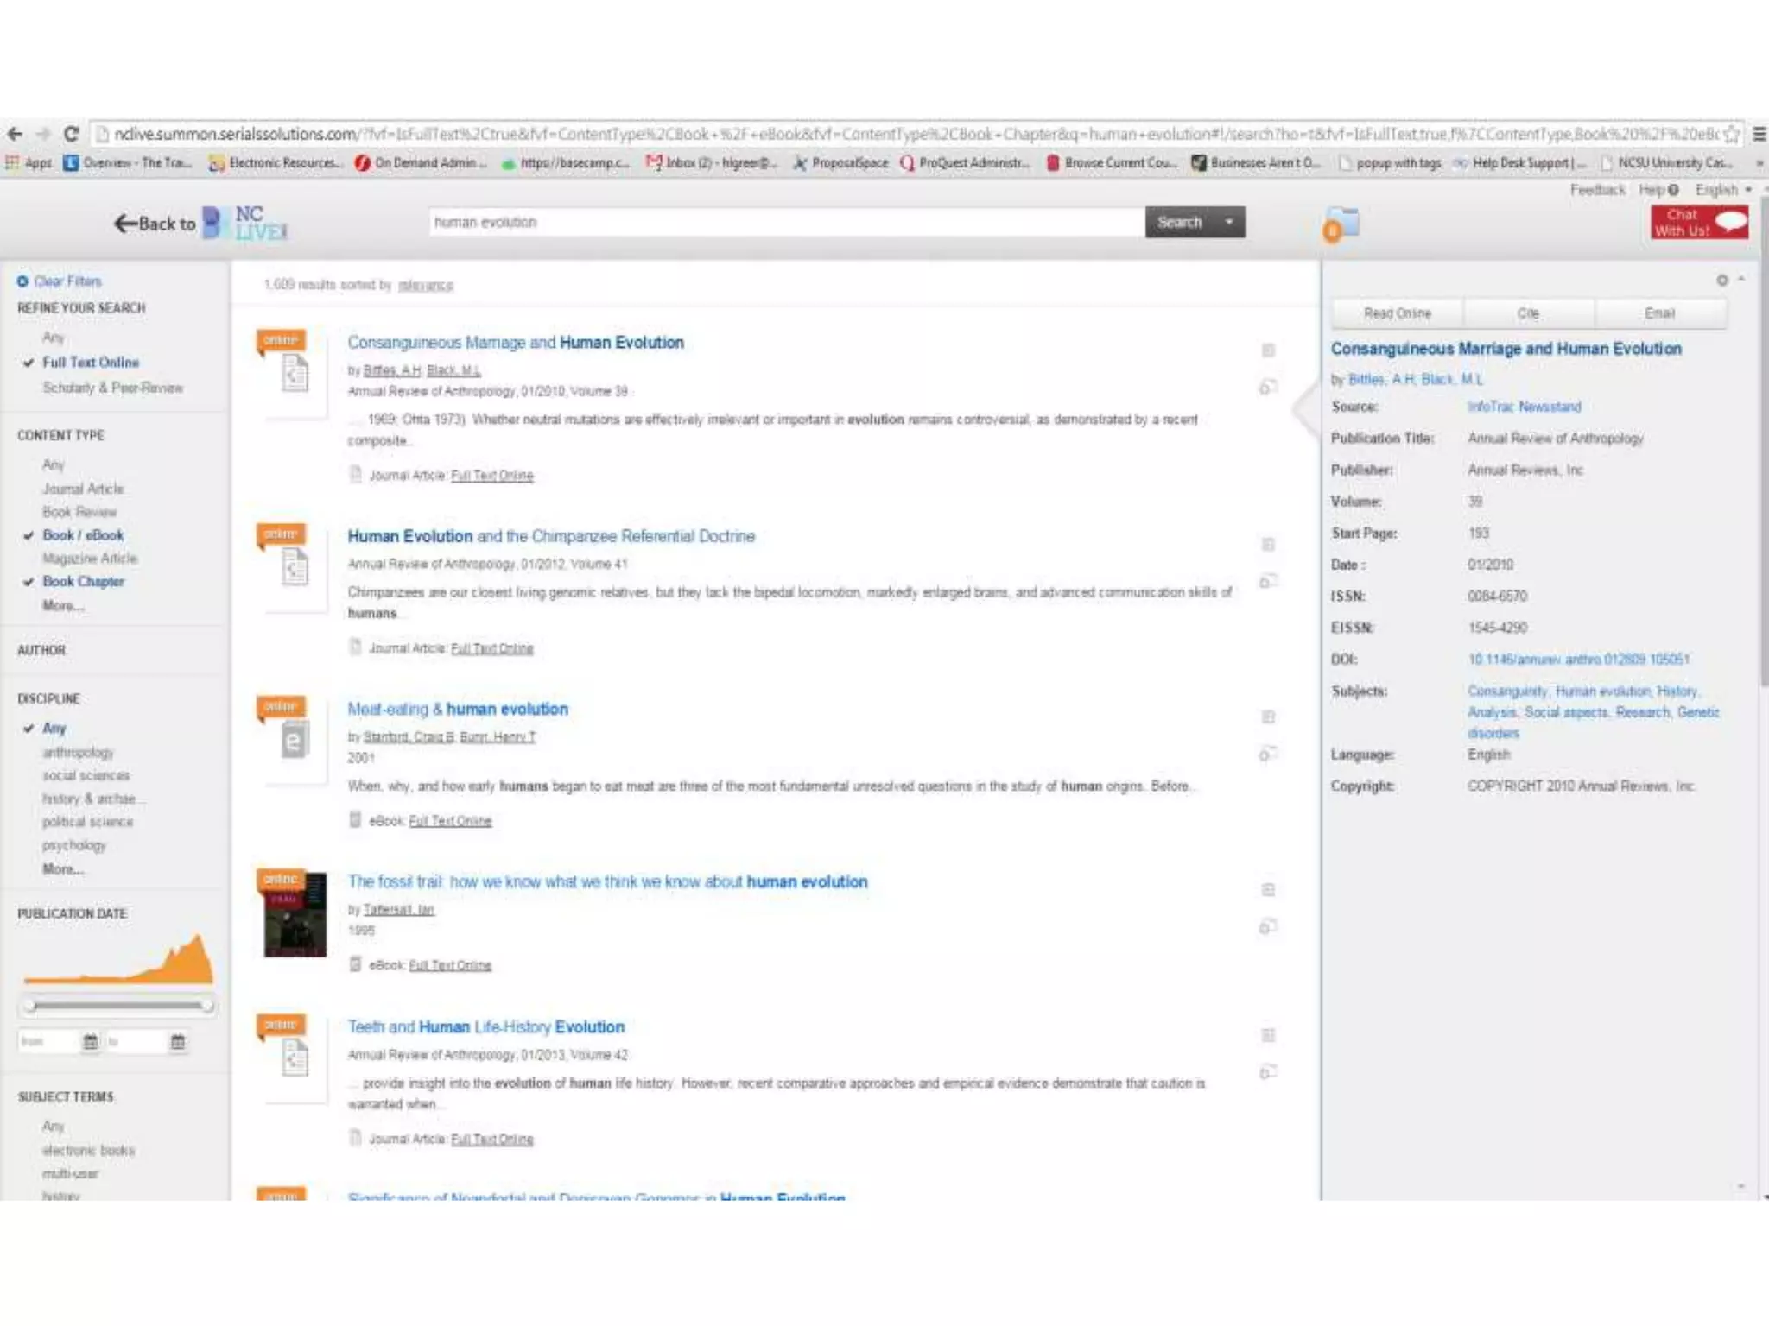Click the browser back arrow icon
Screen dimensions: 1769x1326
point(15,134)
